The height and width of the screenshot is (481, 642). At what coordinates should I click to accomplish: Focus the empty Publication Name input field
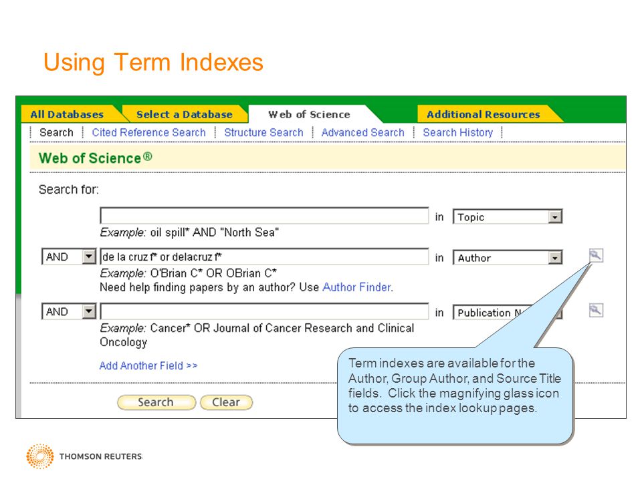(265, 311)
